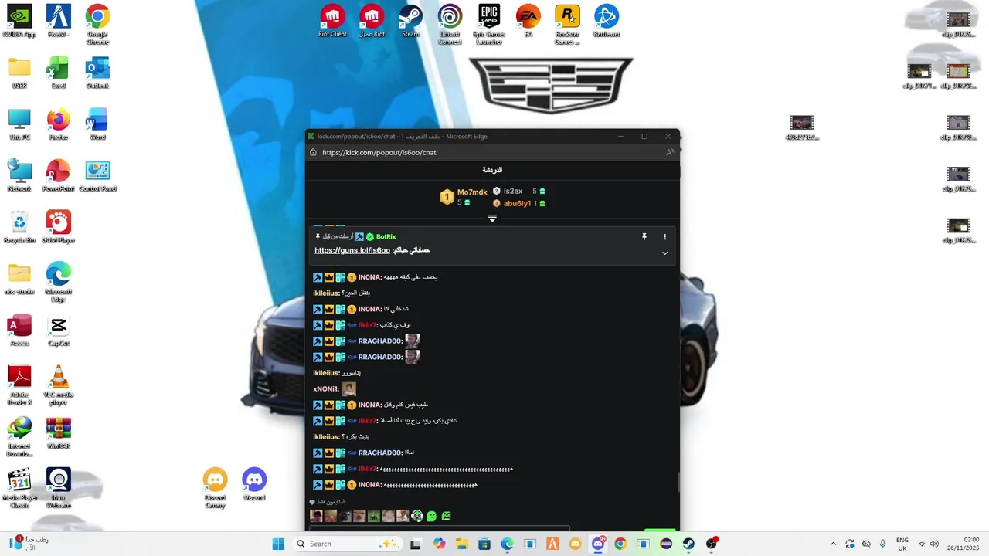The width and height of the screenshot is (989, 556).
Task: Click the abu6ly1 leaderboard username
Action: [x=517, y=203]
